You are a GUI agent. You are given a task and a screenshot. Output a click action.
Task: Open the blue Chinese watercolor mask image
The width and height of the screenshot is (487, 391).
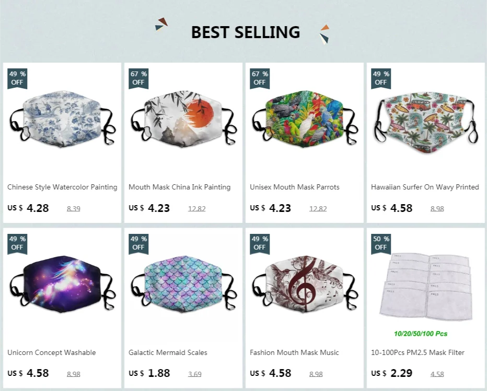(62, 119)
